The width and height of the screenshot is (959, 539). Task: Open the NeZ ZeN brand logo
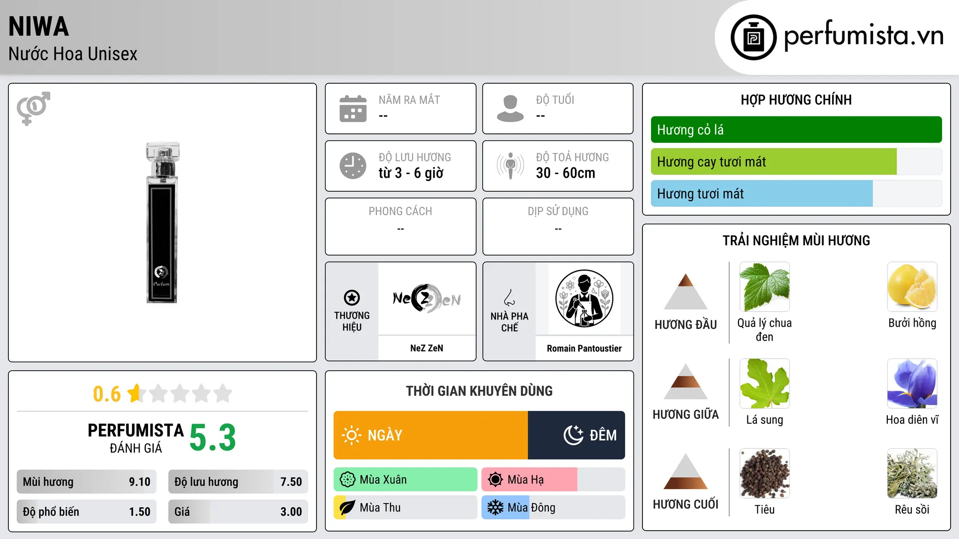point(427,299)
